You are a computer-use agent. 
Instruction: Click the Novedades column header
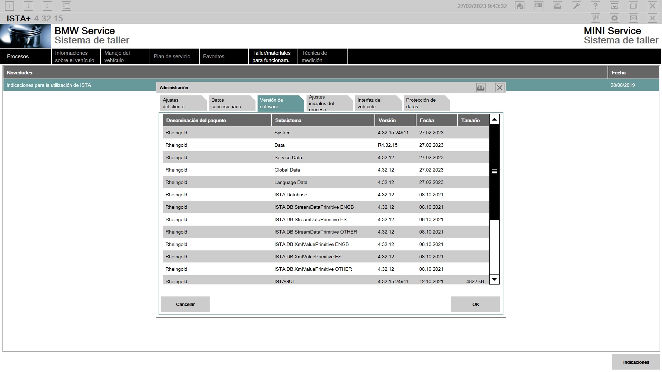305,73
